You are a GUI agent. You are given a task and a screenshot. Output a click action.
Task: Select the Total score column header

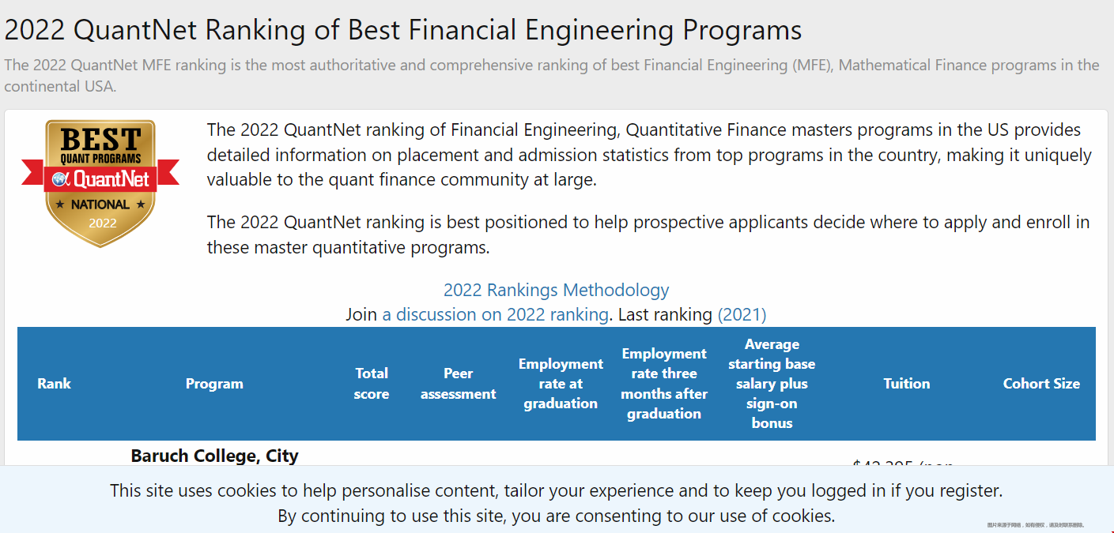(372, 384)
